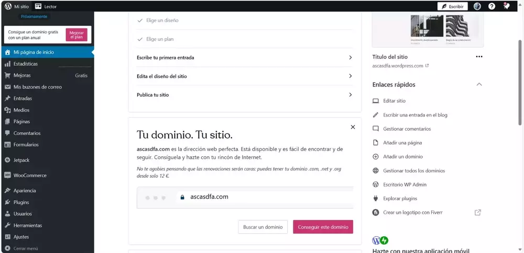Open Medios media icon
Viewport: 524px width, 253px height.
7,110
